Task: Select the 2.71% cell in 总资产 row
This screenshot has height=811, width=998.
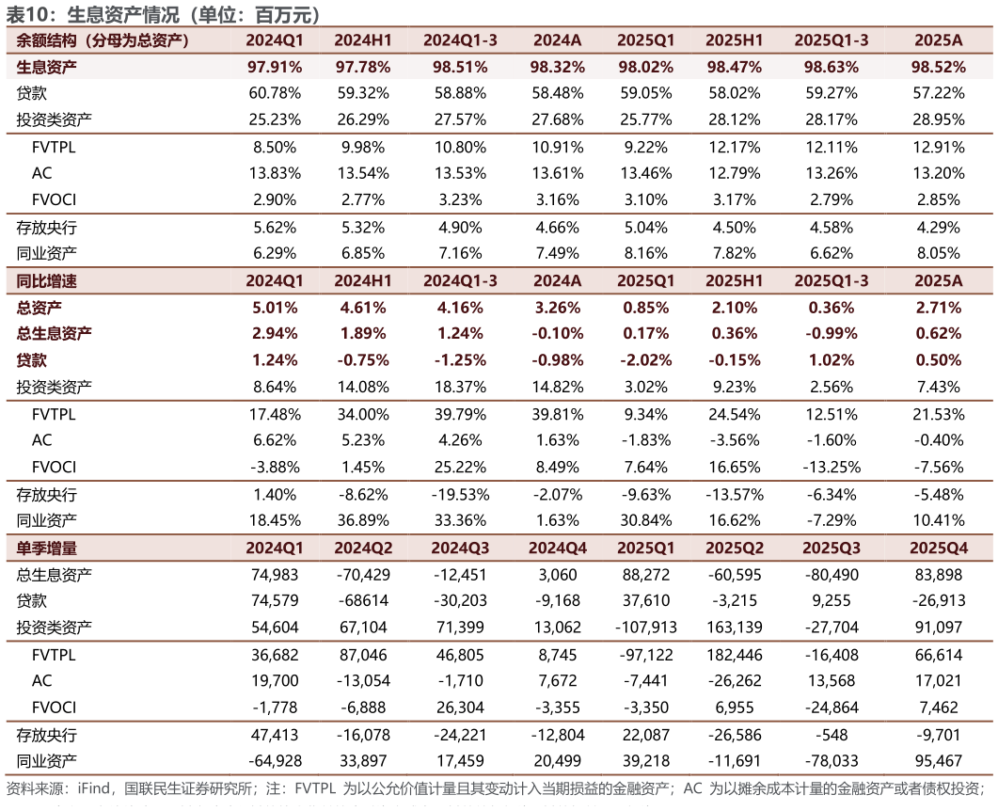Action: pos(938,307)
